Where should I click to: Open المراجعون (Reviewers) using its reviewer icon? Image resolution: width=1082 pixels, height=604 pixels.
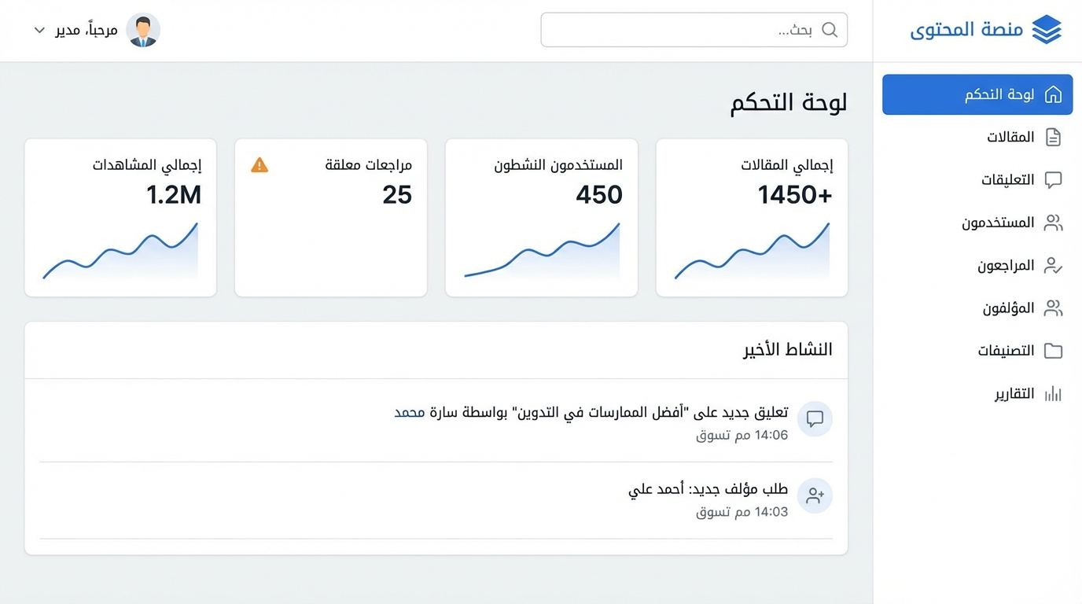click(1054, 265)
